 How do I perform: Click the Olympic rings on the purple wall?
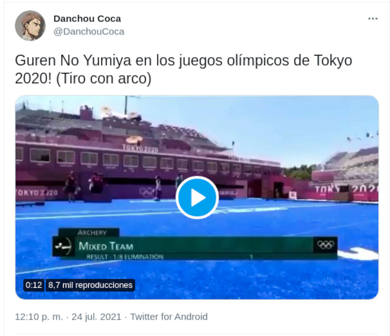click(147, 192)
